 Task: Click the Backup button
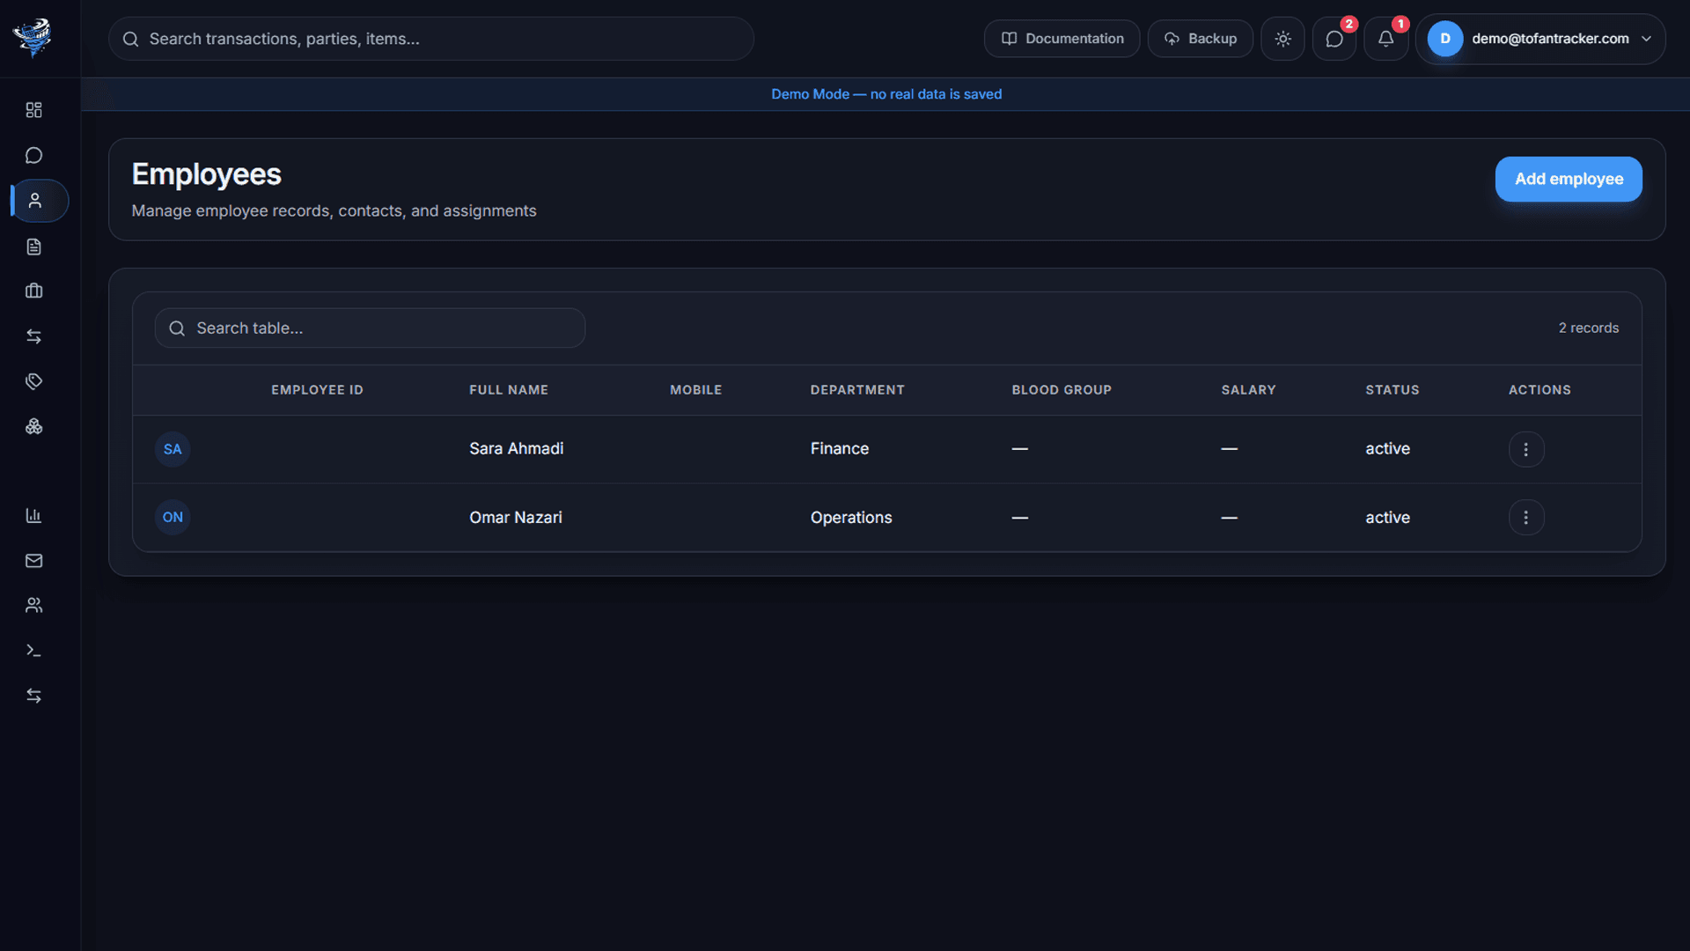coord(1200,39)
